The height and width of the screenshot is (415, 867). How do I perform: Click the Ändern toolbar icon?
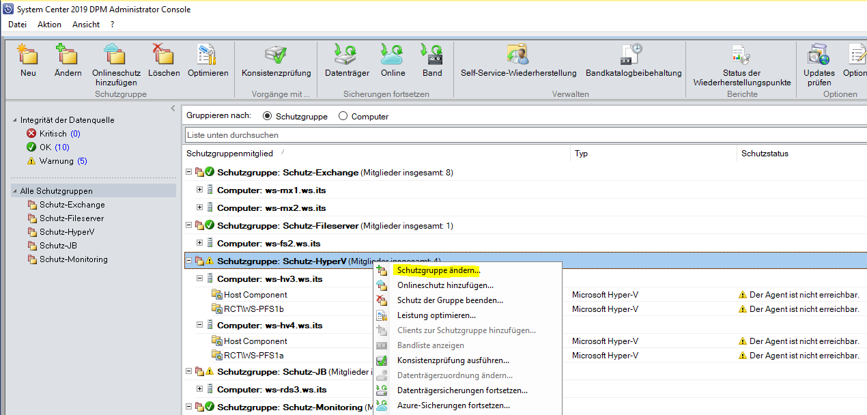coord(68,54)
